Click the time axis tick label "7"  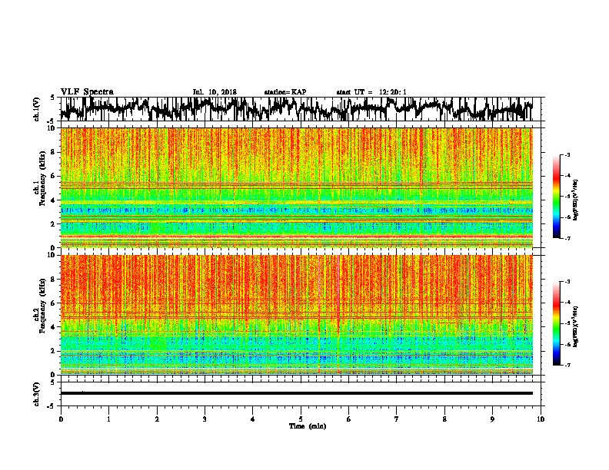397,419
